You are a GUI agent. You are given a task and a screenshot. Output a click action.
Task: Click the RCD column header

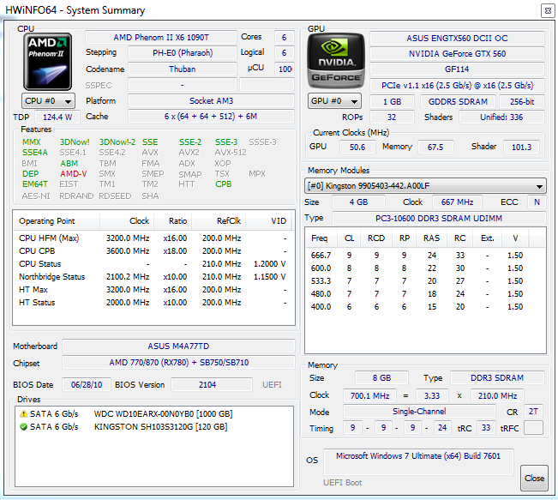[376, 238]
